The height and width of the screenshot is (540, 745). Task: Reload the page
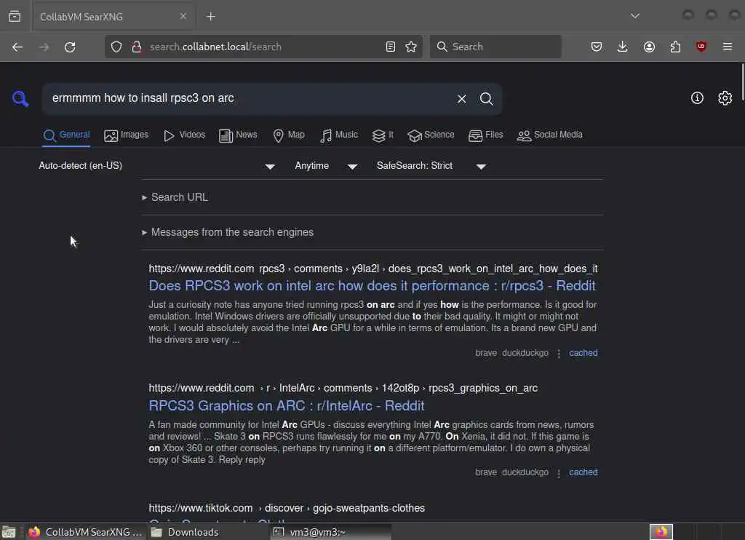click(x=70, y=47)
